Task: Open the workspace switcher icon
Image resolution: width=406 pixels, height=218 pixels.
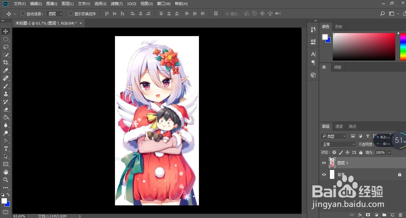Action: pos(391,14)
